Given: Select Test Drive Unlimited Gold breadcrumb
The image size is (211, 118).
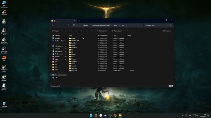Looking at the screenshot, I should 101,25.
